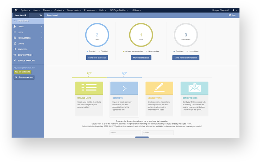Open Queue via its hourglass icon
This screenshot has height=162, width=260.
pyautogui.click(x=15, y=44)
